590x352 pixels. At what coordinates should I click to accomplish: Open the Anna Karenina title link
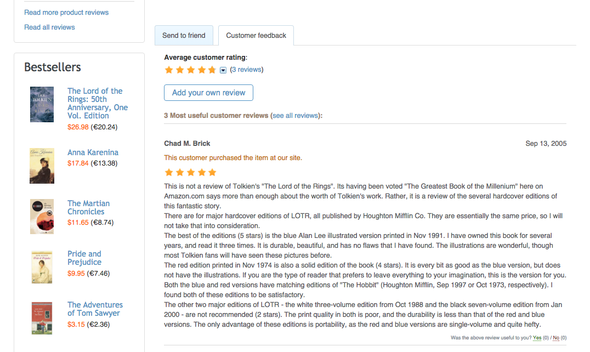(x=93, y=152)
